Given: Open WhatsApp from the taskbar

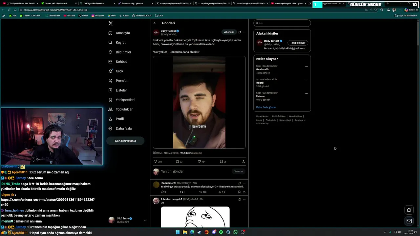Looking at the screenshot, I should 235,232.
